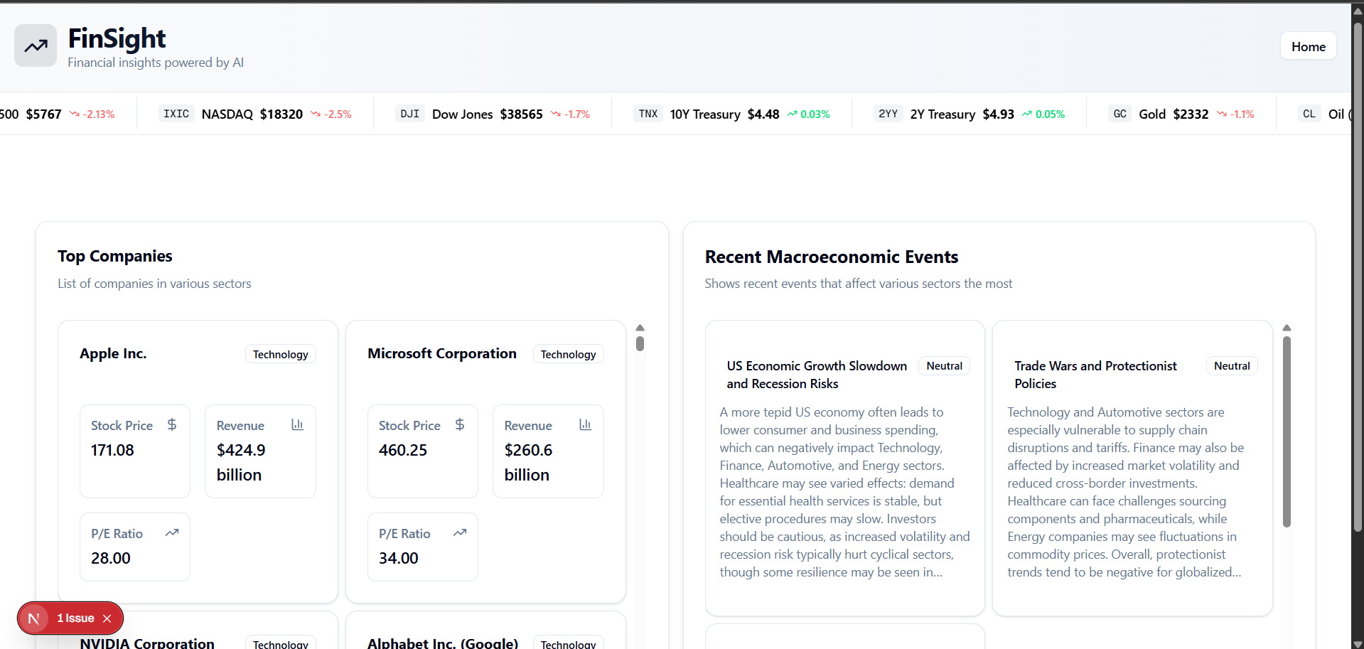Click the GC ticker symbol badge

(1120, 114)
